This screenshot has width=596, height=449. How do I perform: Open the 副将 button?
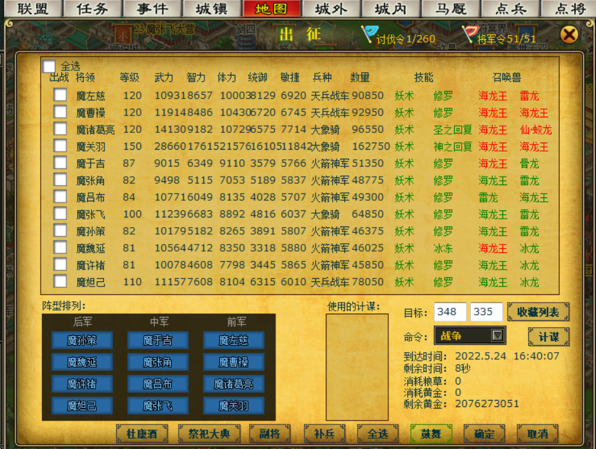(270, 434)
